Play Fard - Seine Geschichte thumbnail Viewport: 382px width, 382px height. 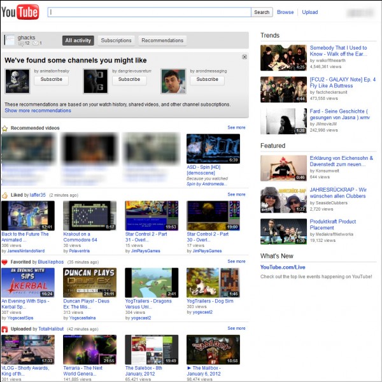283,122
